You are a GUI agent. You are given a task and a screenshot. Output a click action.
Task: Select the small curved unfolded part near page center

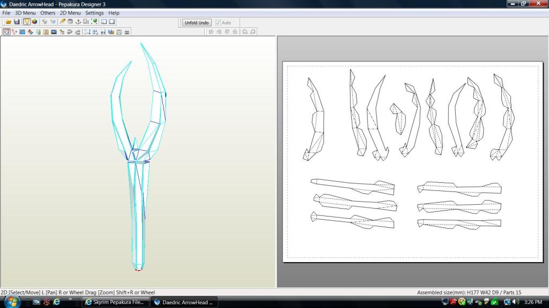tap(398, 119)
